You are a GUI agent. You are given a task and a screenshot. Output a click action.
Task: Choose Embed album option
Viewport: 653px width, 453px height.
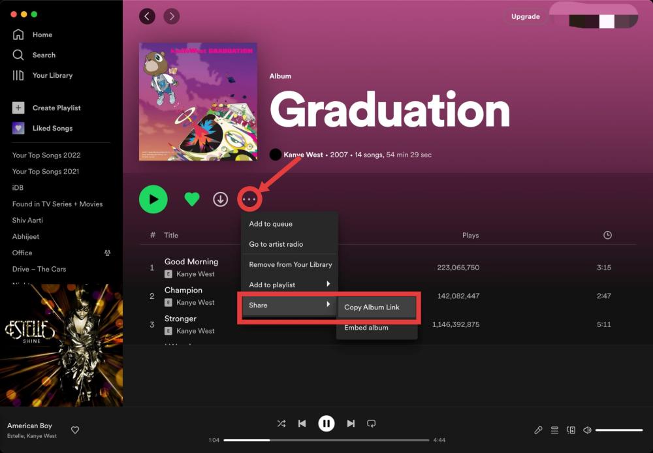click(x=377, y=328)
